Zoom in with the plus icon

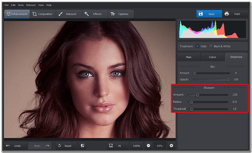[x=171, y=145]
